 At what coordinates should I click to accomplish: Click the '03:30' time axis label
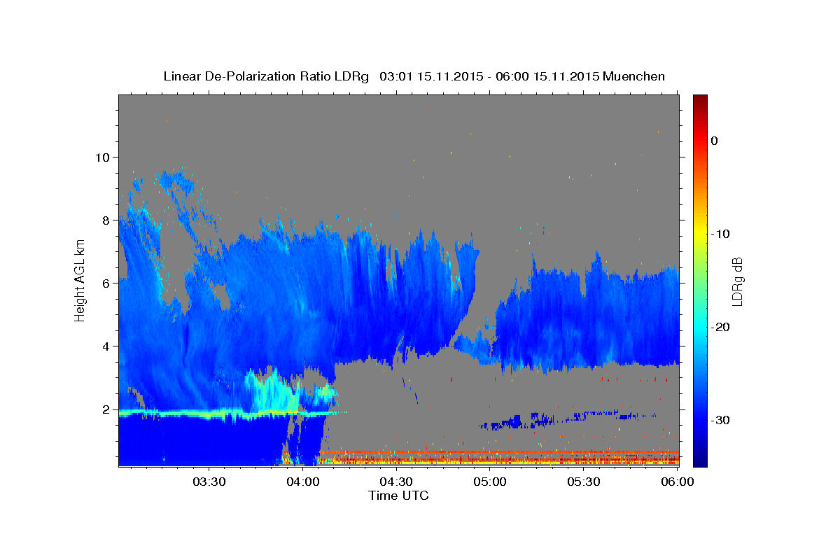click(209, 482)
